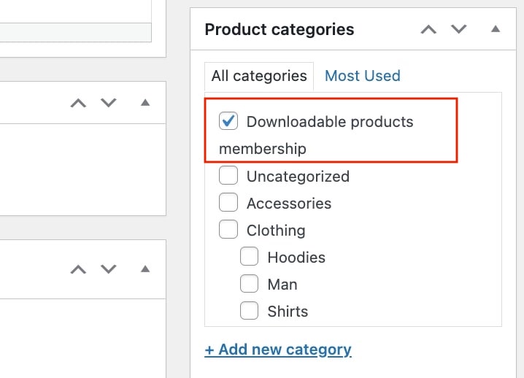Click the Add new category link

click(x=278, y=350)
